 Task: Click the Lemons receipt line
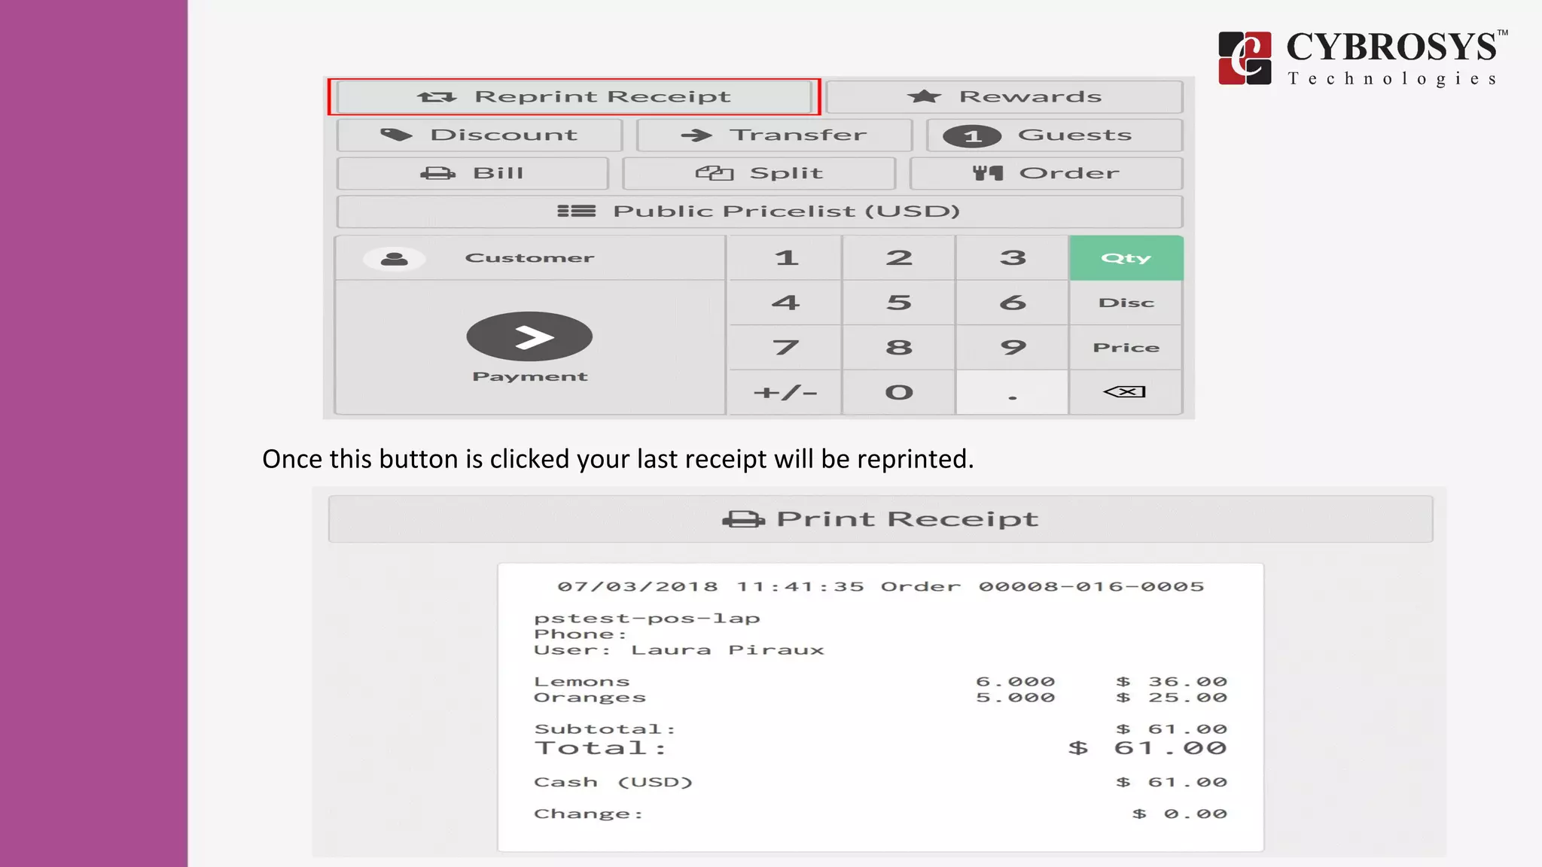click(880, 682)
